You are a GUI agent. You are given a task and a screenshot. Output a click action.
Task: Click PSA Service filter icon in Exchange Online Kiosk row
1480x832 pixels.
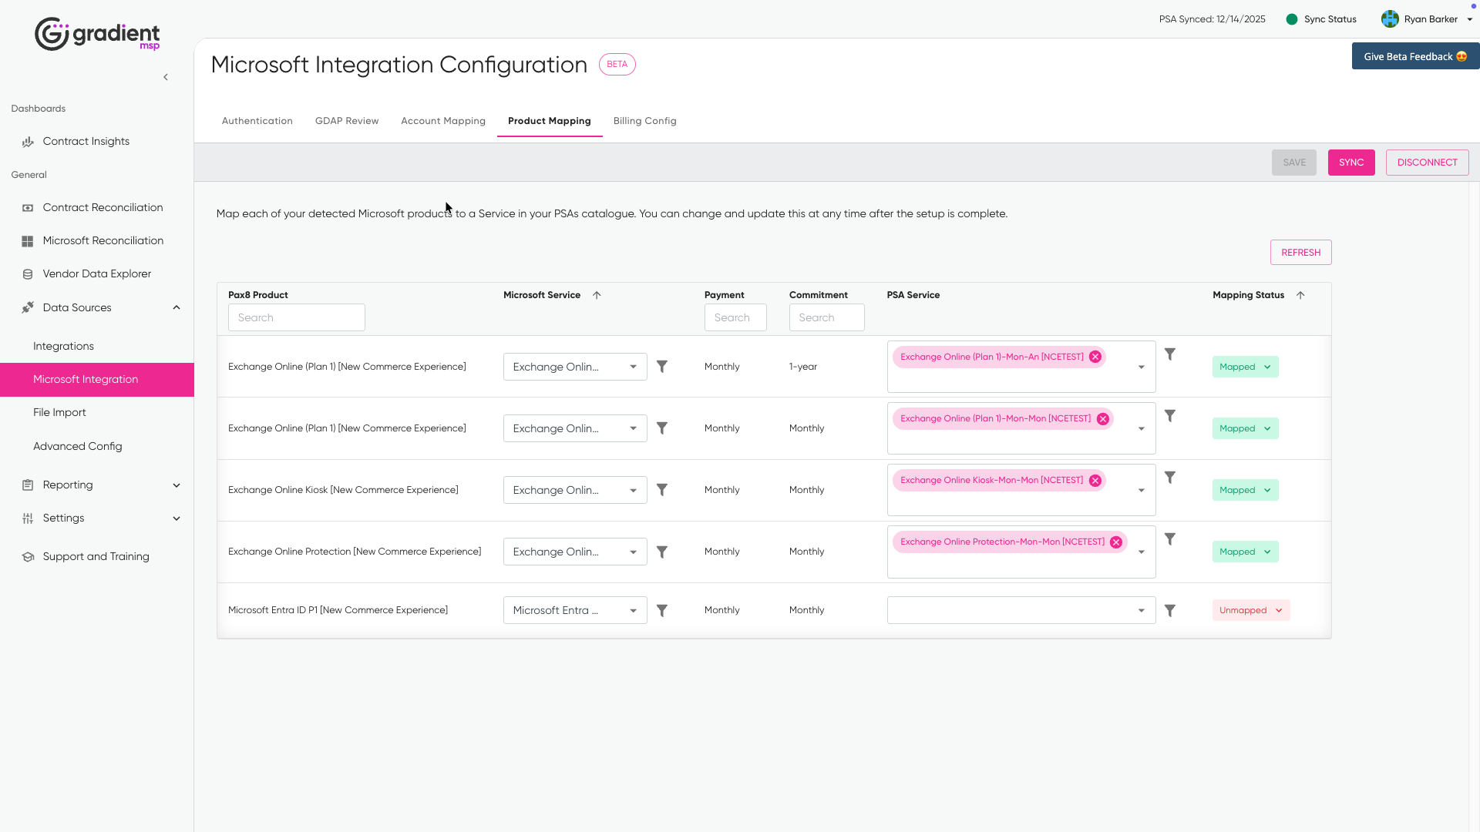[1170, 478]
